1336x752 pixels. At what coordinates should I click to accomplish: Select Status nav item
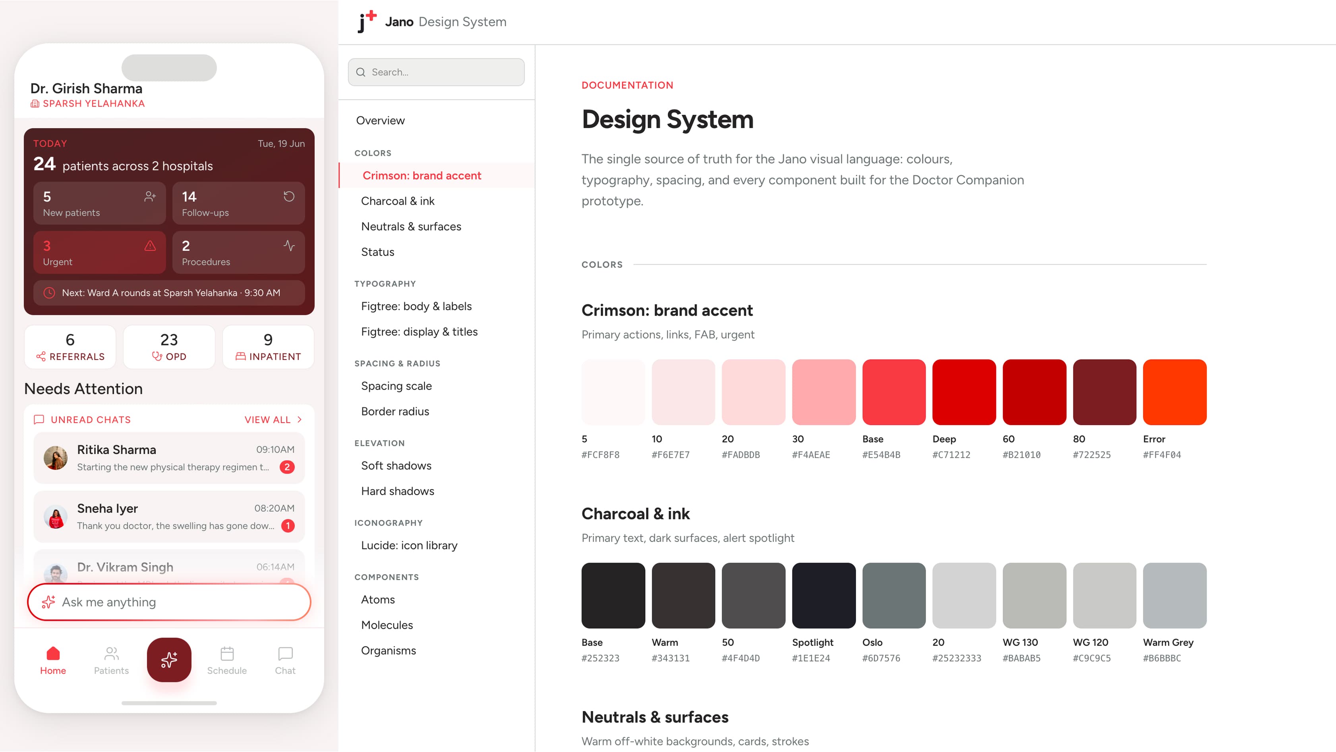[x=377, y=252]
